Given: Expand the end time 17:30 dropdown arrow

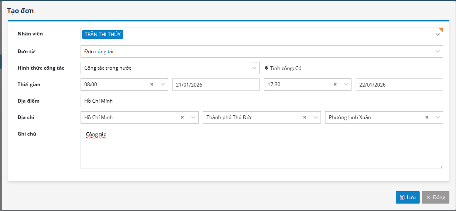Looking at the screenshot, I should (346, 84).
